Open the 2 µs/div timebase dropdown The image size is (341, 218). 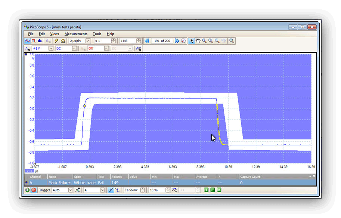click(x=88, y=41)
